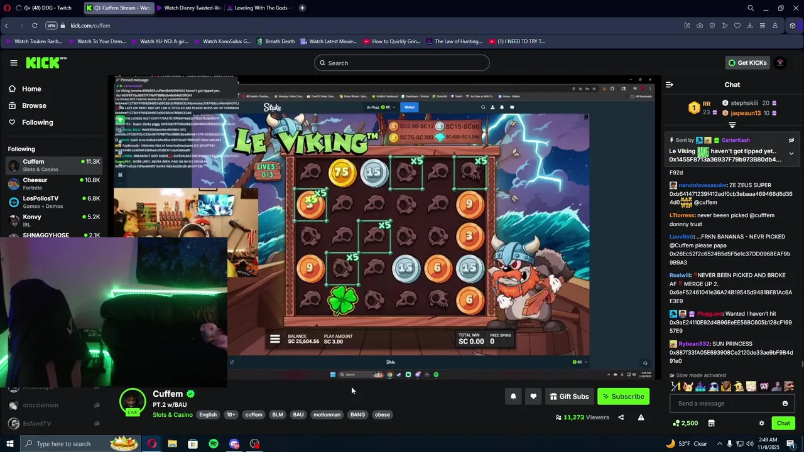Click the first Pikachu emote in quick emotes
This screenshot has height=452, width=804.
688,387
